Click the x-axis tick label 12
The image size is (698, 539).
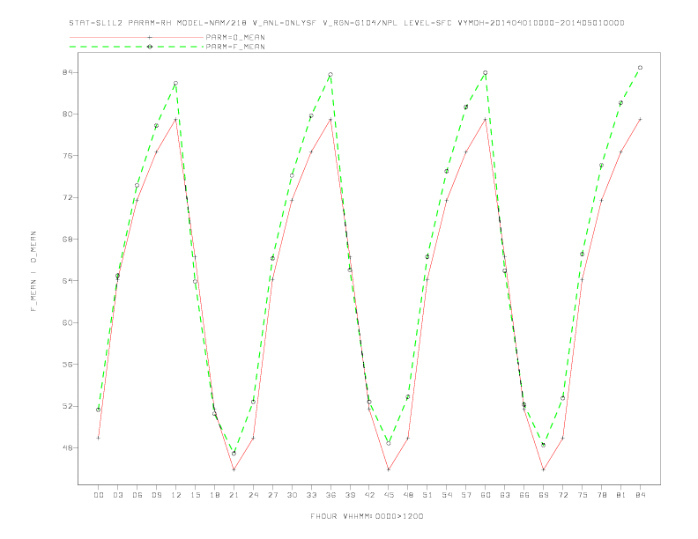coord(176,495)
